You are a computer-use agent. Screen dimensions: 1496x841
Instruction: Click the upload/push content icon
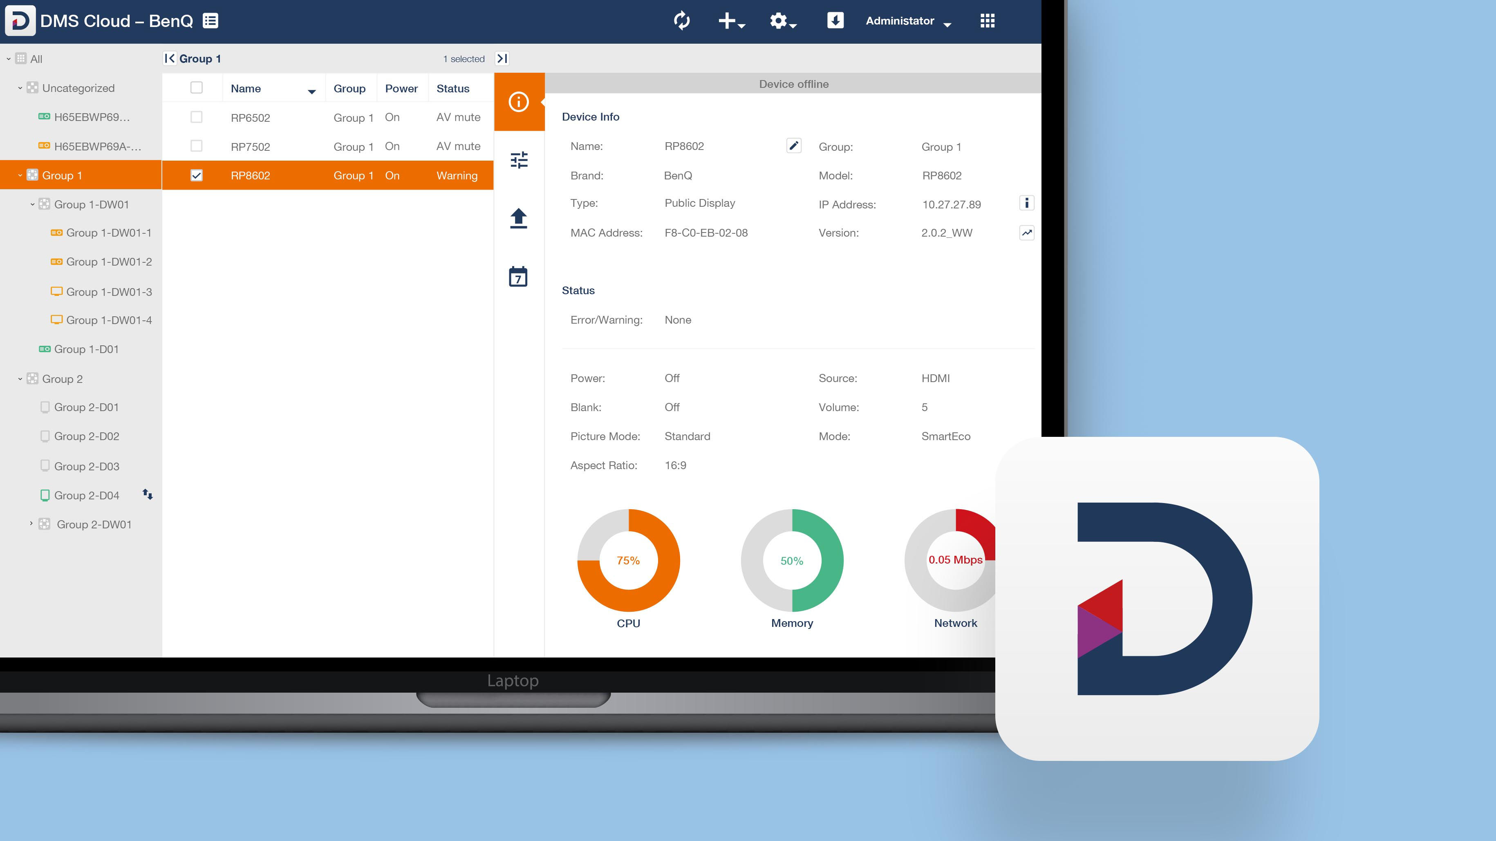pyautogui.click(x=519, y=217)
